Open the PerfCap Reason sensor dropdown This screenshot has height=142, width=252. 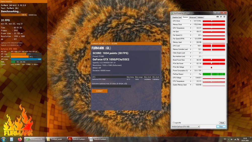(191, 74)
